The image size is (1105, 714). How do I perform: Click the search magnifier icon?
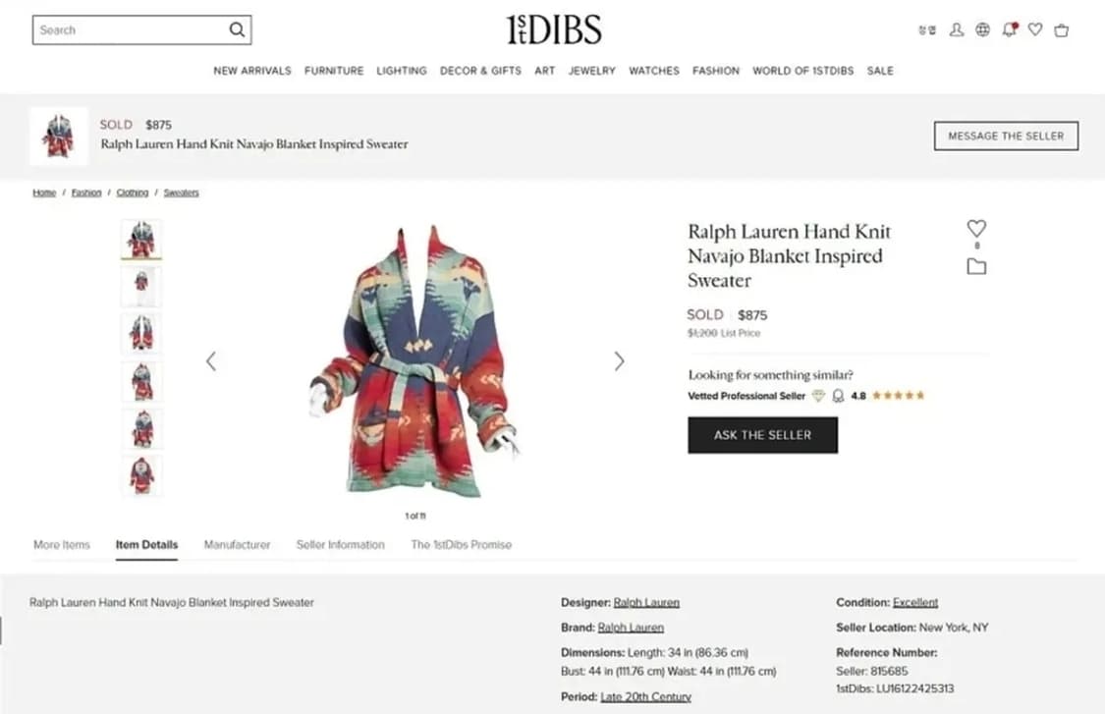point(238,29)
